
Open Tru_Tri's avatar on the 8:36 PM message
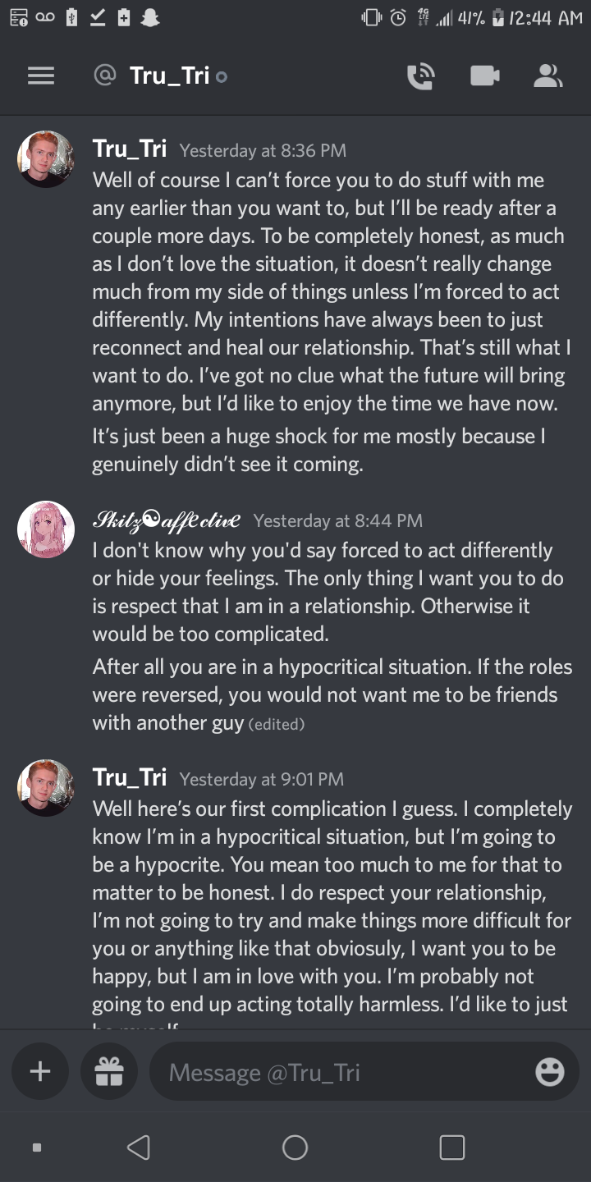46,159
